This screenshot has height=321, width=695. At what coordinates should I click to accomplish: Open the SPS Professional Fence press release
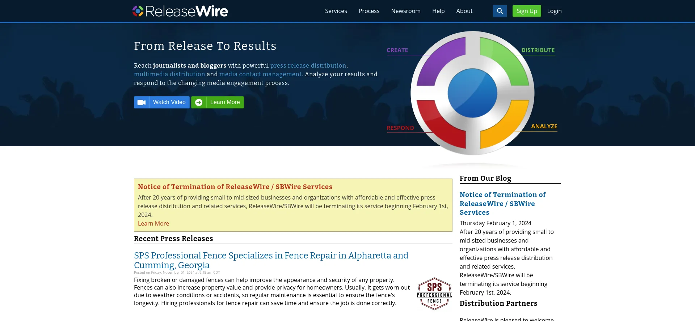271,260
